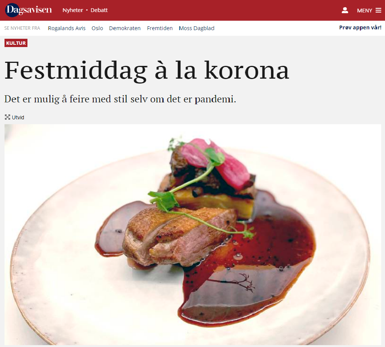Click the duck dish article photo

193,235
